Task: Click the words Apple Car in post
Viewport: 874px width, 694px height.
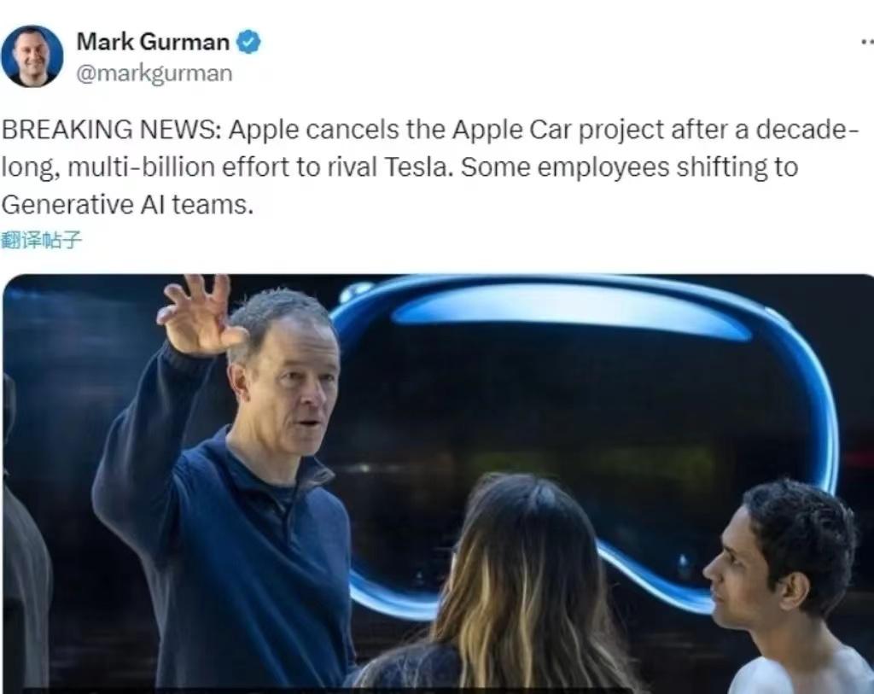Action: click(512, 130)
